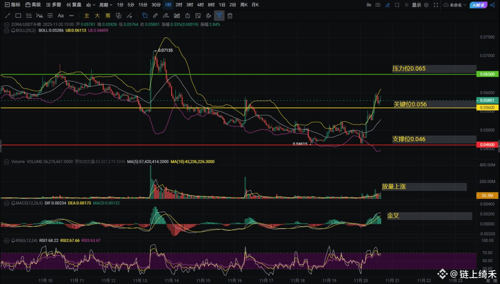Collapse the Volume indicator panel chevron
This screenshot has height=284, width=500.
pyautogui.click(x=6, y=162)
